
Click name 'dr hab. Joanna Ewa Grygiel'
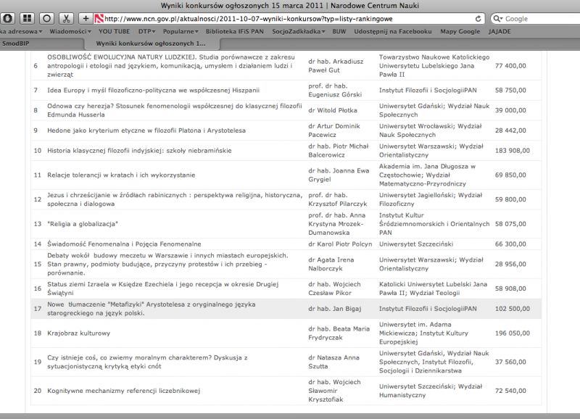click(339, 175)
